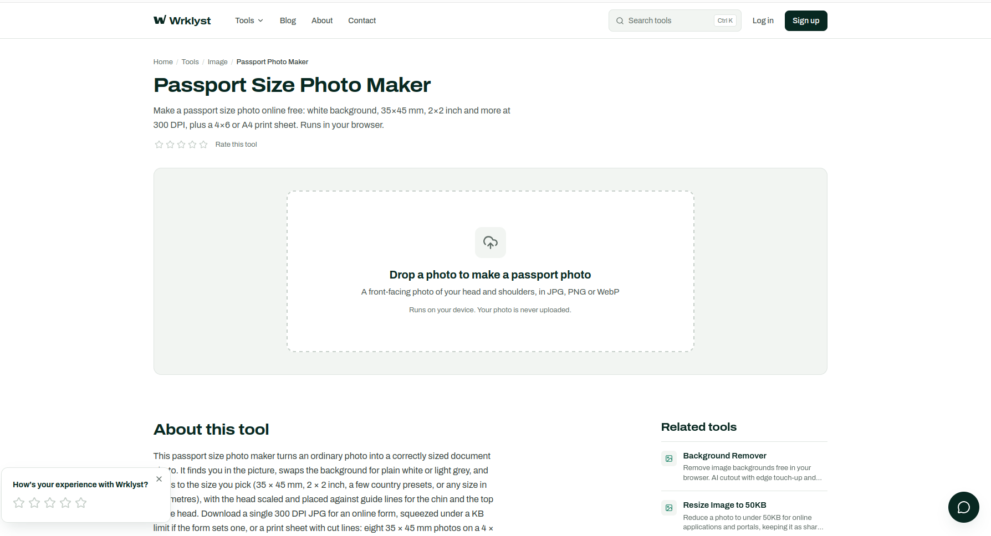This screenshot has width=991, height=536.
Task: Click the Sign up button
Action: point(806,21)
